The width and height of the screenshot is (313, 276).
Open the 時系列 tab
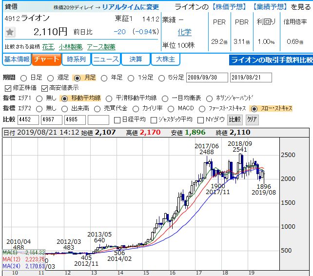[76, 59]
